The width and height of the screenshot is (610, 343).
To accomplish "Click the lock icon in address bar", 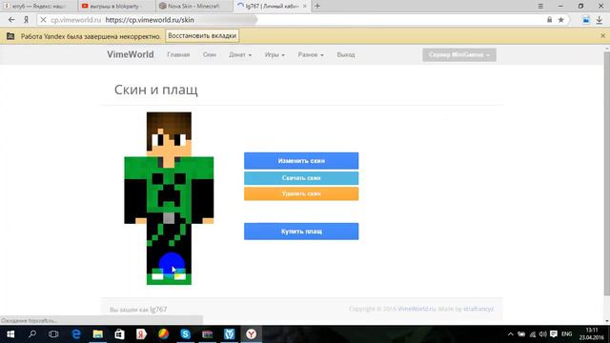I will tap(549, 20).
